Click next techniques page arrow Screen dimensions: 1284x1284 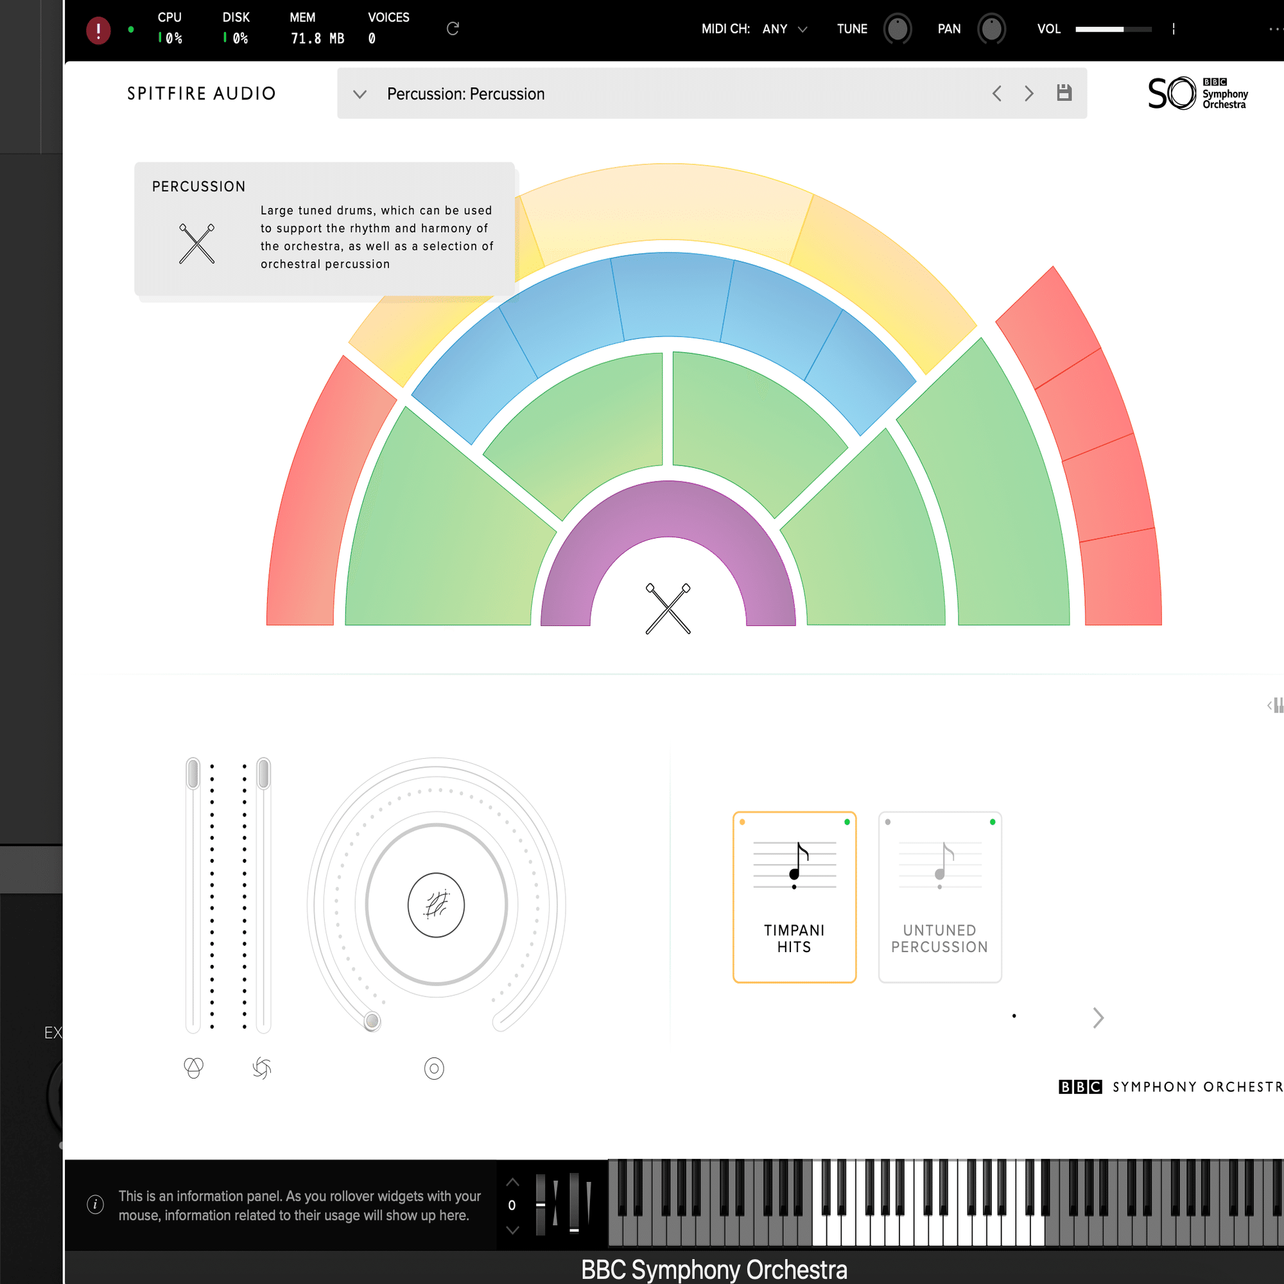(1098, 1018)
